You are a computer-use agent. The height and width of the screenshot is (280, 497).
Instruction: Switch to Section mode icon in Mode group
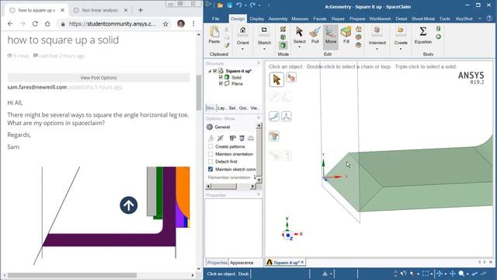coord(283,37)
